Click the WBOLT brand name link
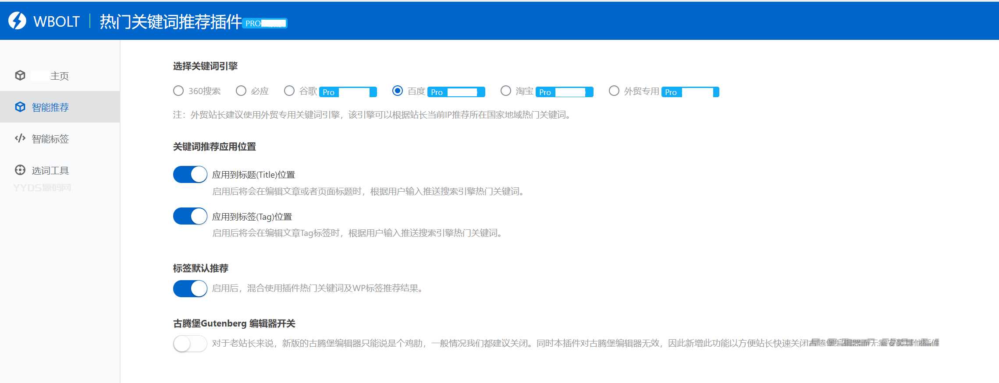 (x=57, y=21)
